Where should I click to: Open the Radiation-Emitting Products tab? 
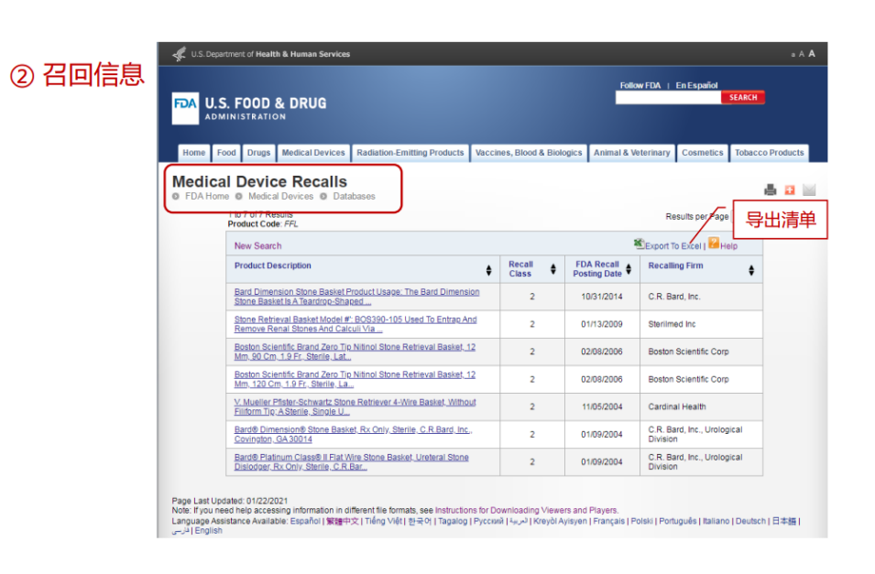pyautogui.click(x=410, y=153)
